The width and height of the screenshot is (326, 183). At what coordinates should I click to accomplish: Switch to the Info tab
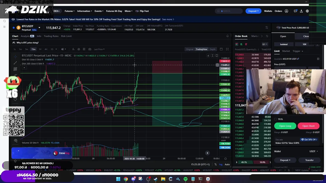pyautogui.click(x=39, y=36)
